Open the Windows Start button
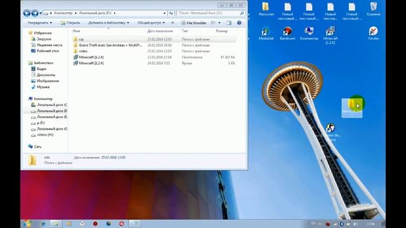Image resolution: width=406 pixels, height=228 pixels. pos(27,224)
